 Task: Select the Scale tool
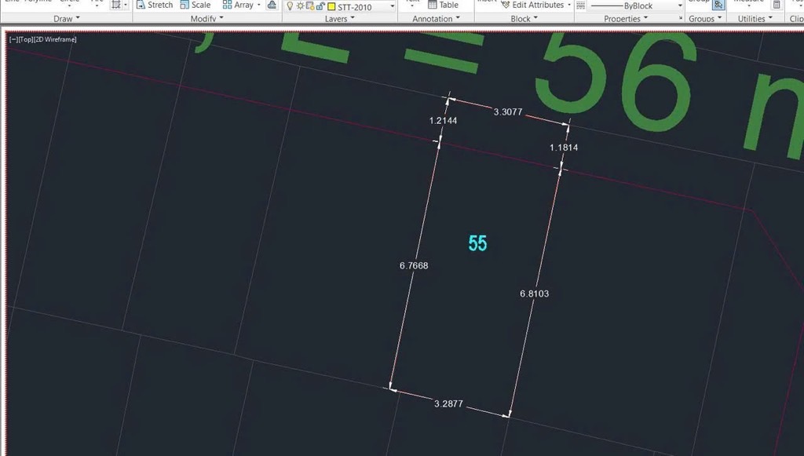196,5
